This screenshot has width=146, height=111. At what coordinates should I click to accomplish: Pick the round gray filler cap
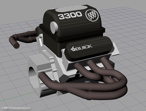point(54,27)
